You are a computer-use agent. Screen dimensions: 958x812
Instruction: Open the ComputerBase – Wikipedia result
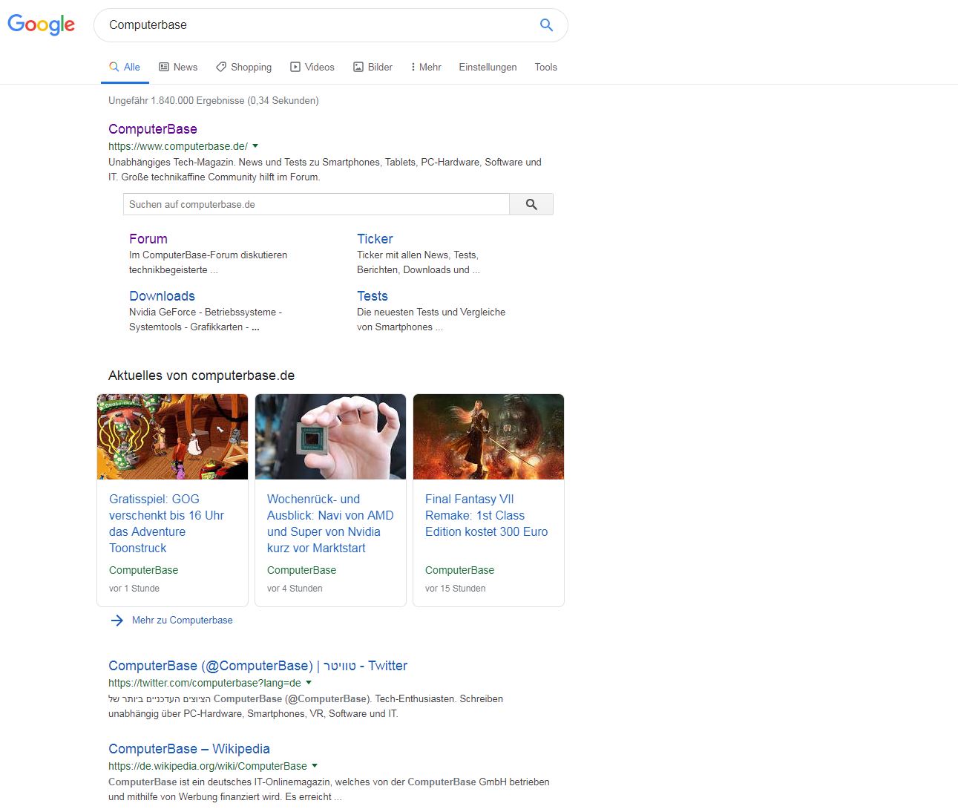pos(189,749)
